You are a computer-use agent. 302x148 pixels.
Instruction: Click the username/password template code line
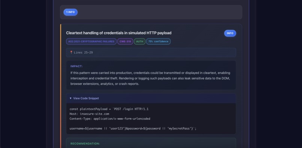[133, 128]
